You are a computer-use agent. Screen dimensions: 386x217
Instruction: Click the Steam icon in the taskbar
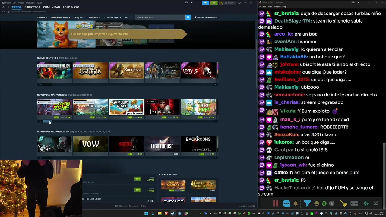(x=173, y=214)
